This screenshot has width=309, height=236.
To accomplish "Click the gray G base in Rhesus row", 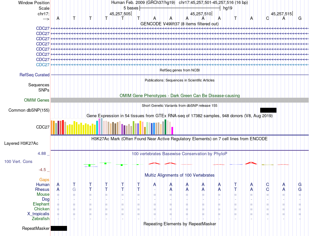I will (74, 189).
